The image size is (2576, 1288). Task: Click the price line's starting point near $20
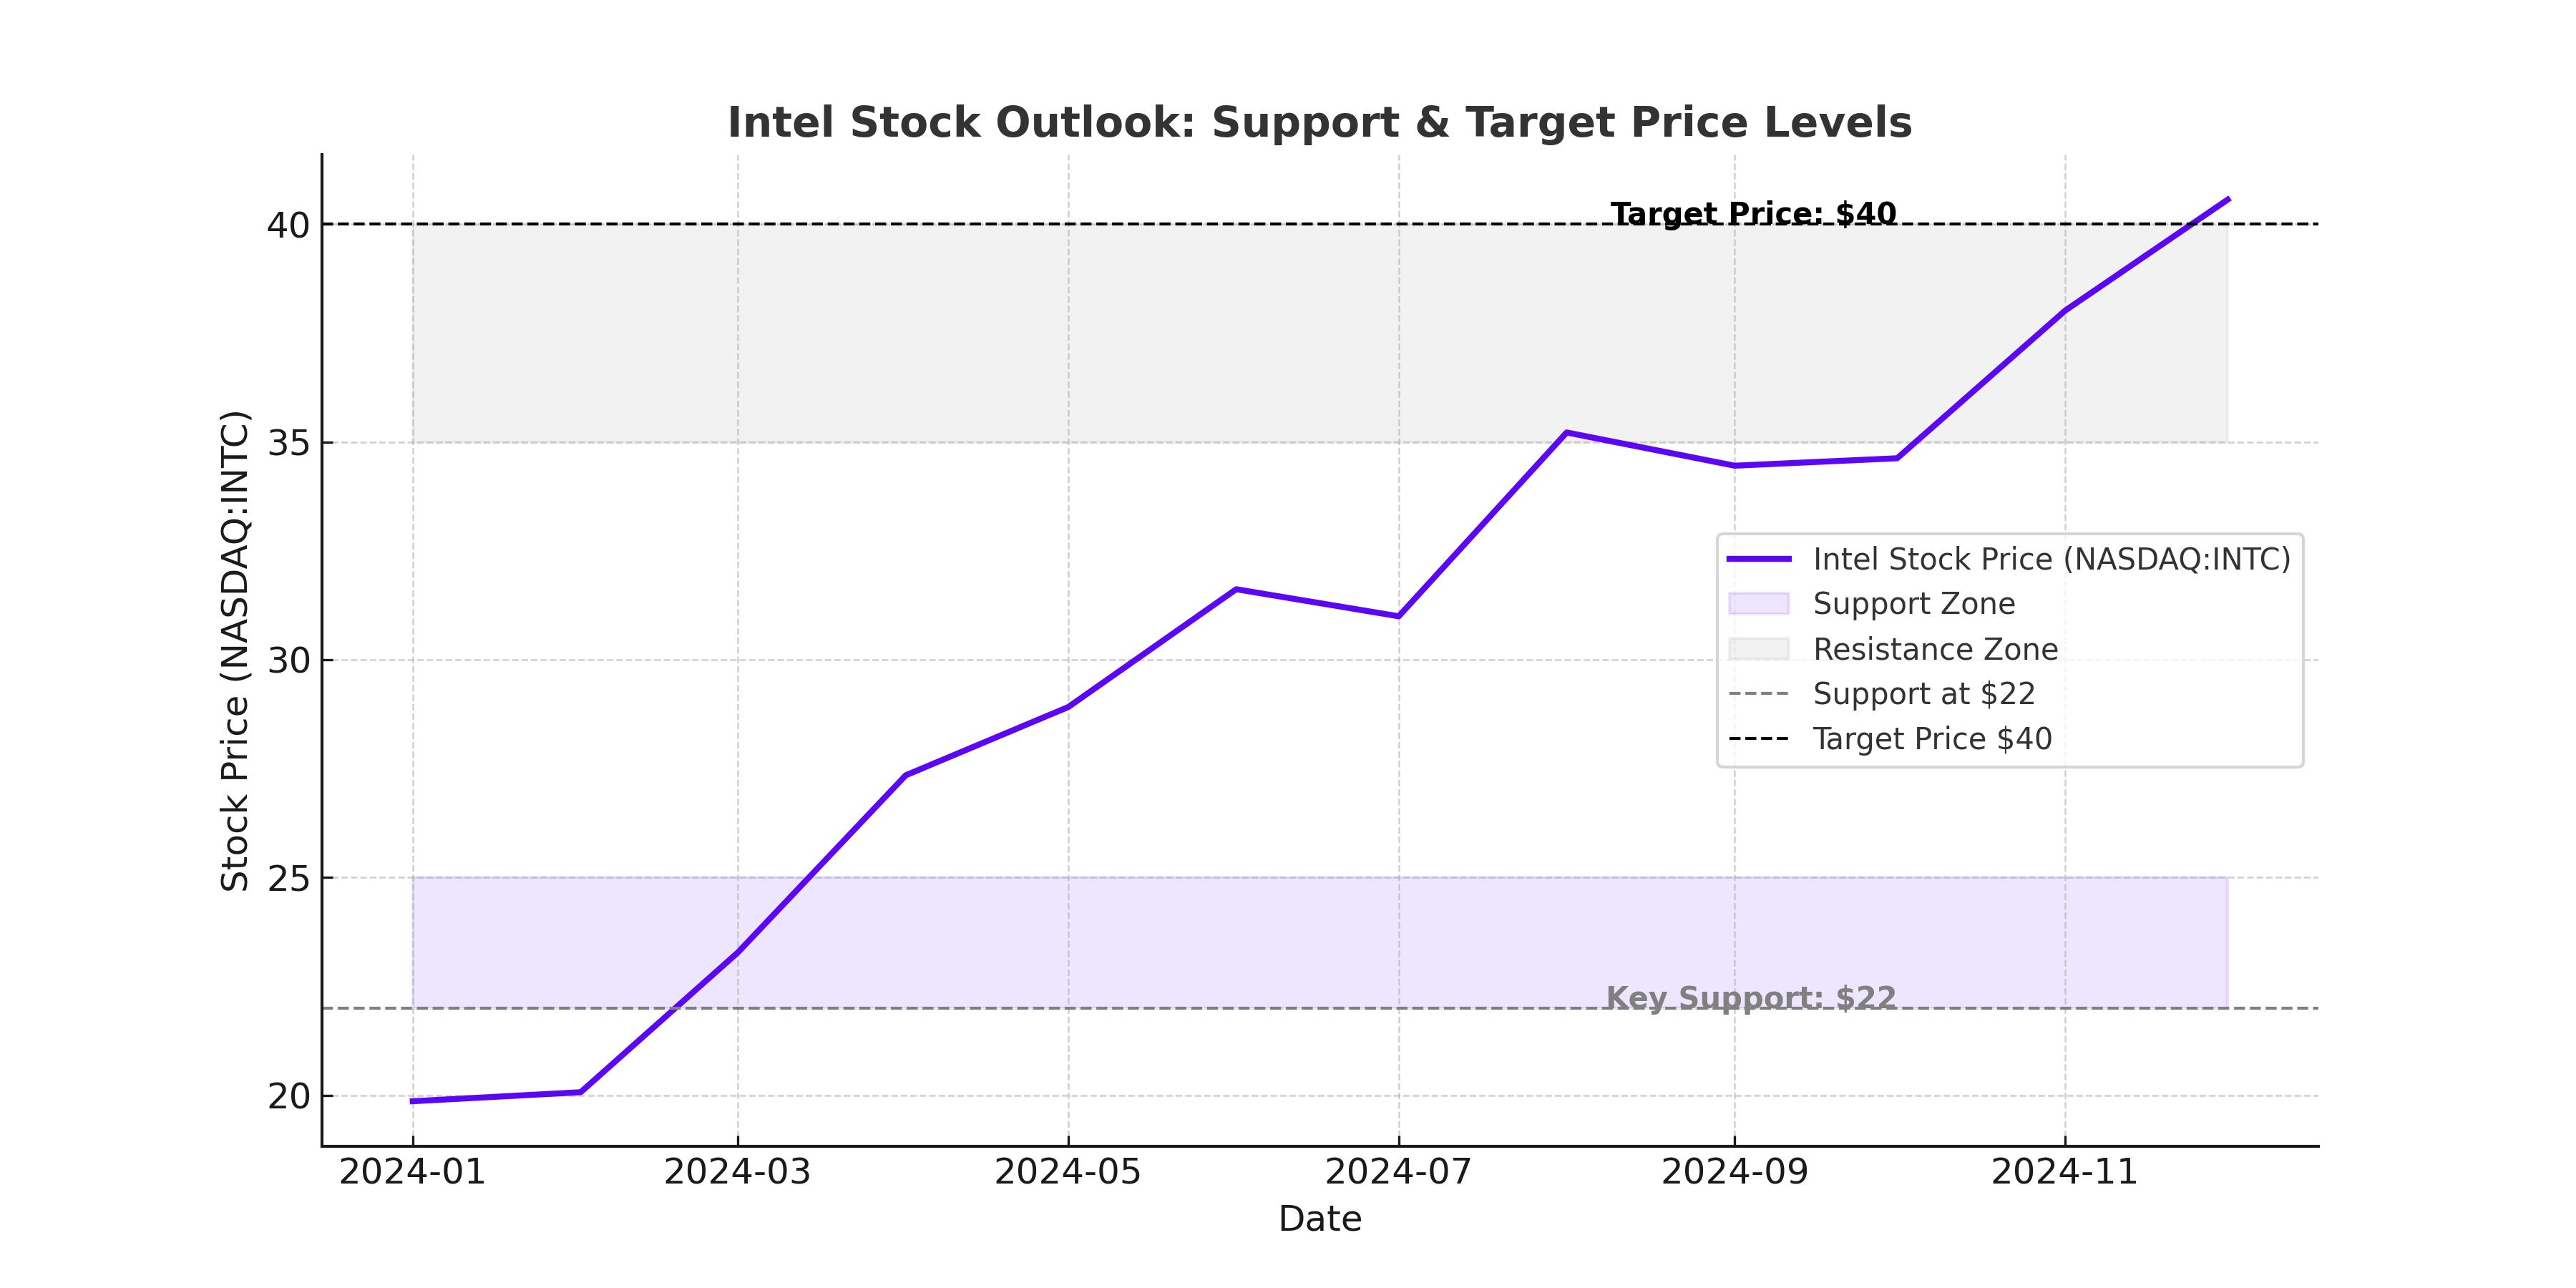412,1101
